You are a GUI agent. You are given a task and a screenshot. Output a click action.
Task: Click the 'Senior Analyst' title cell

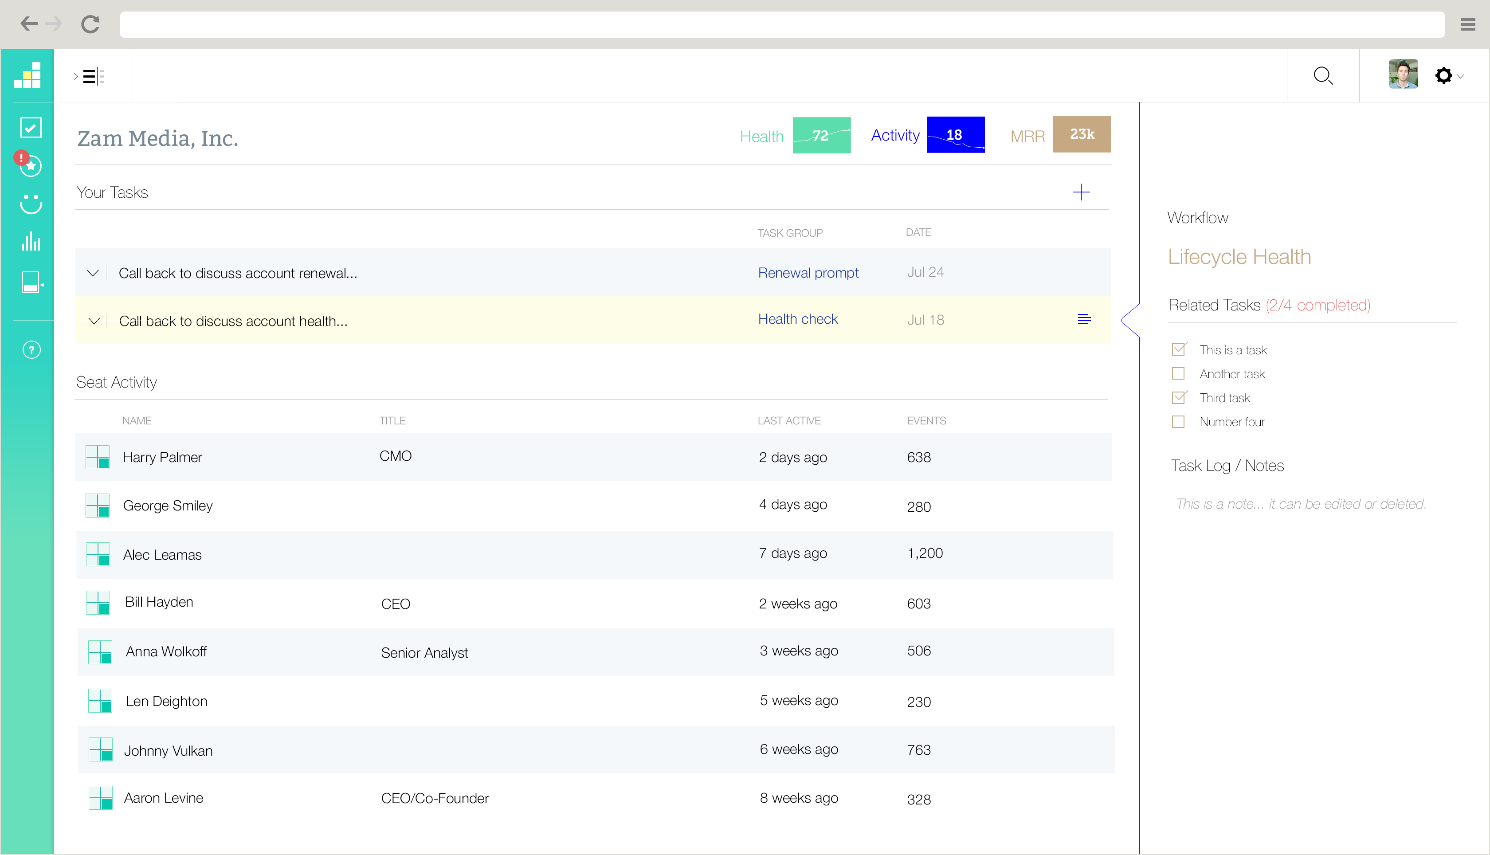coord(424,652)
